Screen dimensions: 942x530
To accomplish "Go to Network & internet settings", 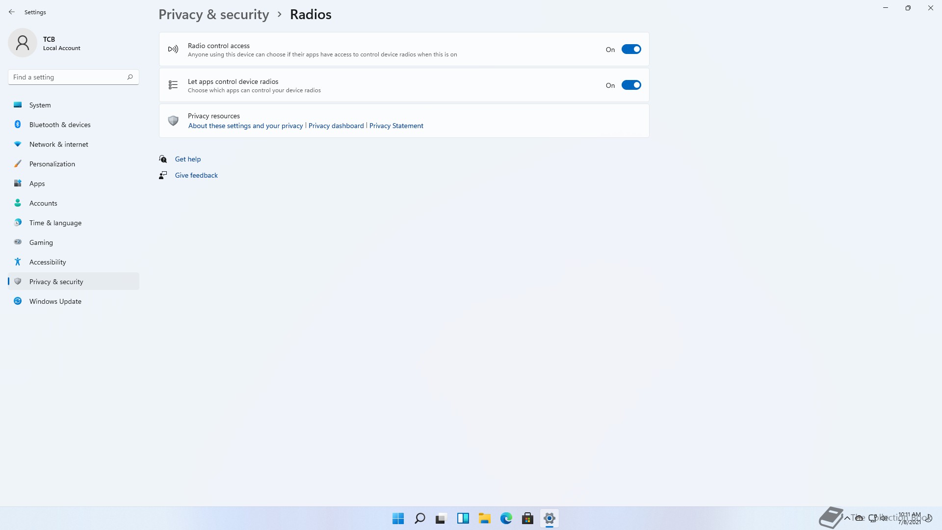I will [74, 144].
